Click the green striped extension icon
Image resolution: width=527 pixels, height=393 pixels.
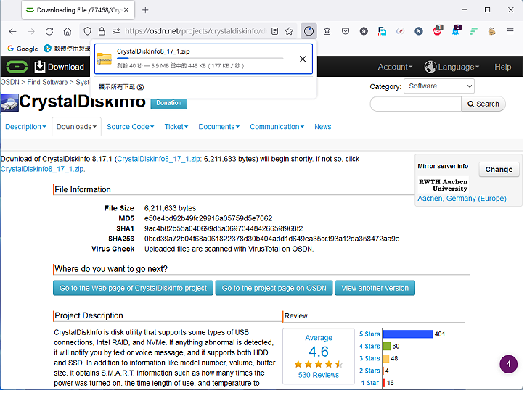[x=473, y=31]
